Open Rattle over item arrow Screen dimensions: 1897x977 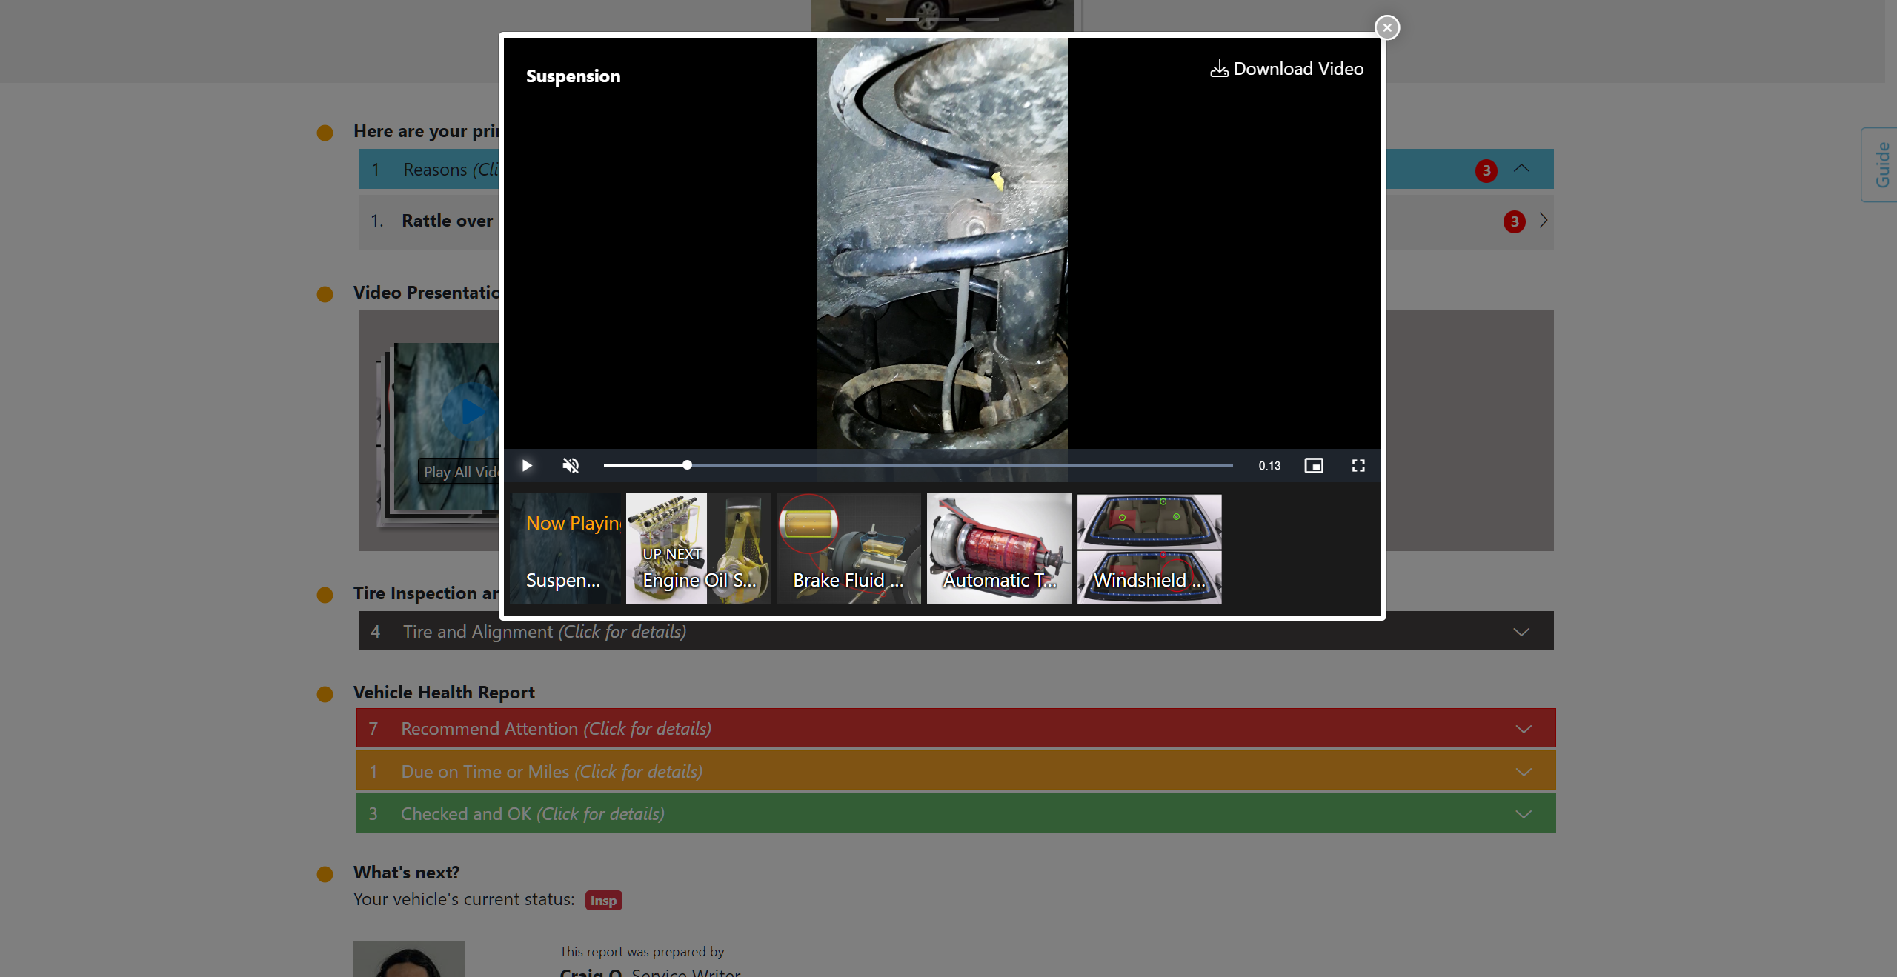coord(1543,221)
